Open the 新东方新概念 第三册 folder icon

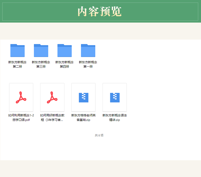(41, 50)
